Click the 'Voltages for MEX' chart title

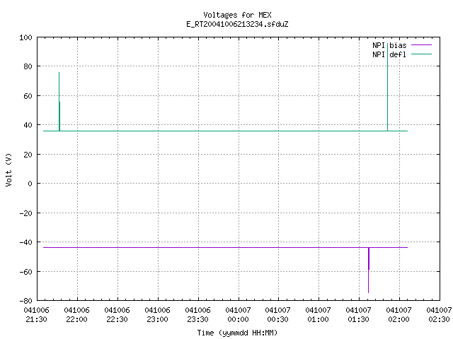[x=237, y=15]
